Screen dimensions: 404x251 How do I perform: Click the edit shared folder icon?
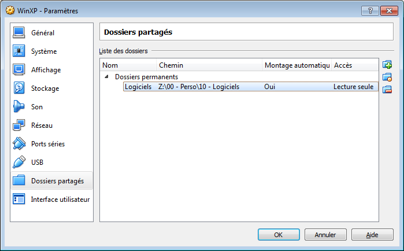(387, 77)
